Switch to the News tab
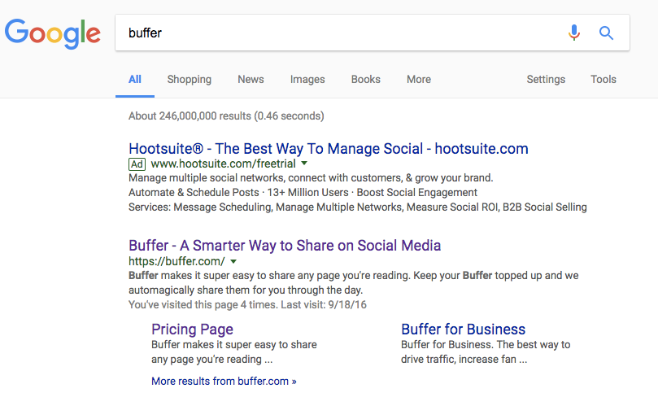This screenshot has height=406, width=658. pos(251,80)
